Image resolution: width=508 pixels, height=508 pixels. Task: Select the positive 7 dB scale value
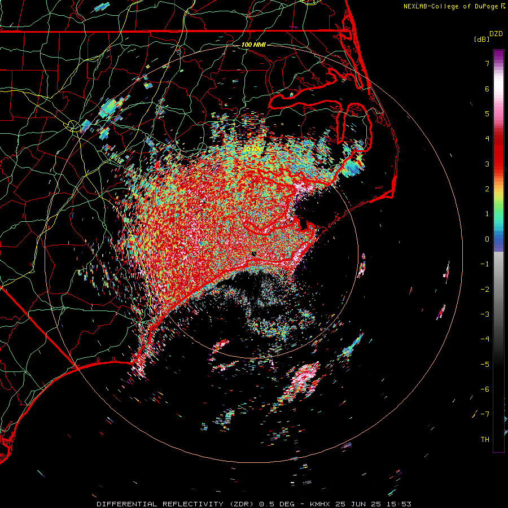click(487, 63)
